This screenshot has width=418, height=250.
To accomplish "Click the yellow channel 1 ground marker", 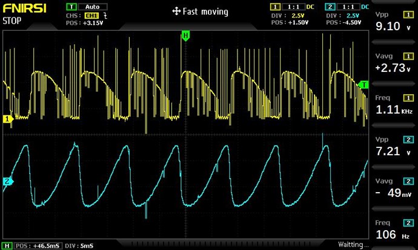I will (x=8, y=119).
